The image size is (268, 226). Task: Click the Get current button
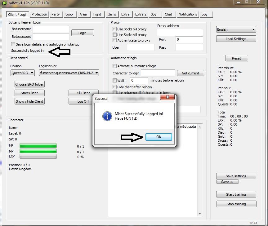click(190, 73)
